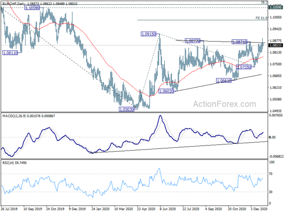Click the 1.08775 price axis value
The width and height of the screenshot is (284, 213).
point(275,41)
